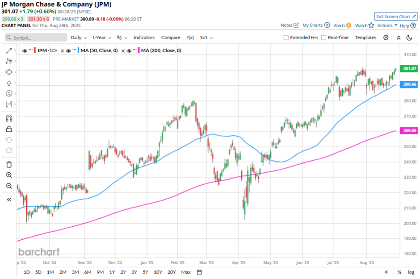Remove the JPM 1D series with X
The width and height of the screenshot is (420, 279).
coord(62,51)
